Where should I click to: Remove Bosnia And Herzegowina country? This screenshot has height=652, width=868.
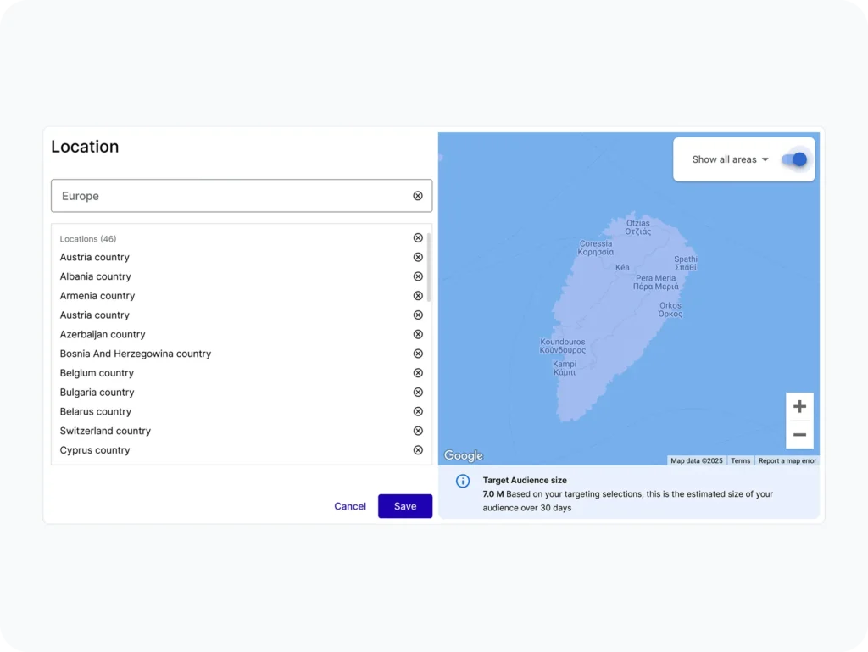tap(418, 354)
